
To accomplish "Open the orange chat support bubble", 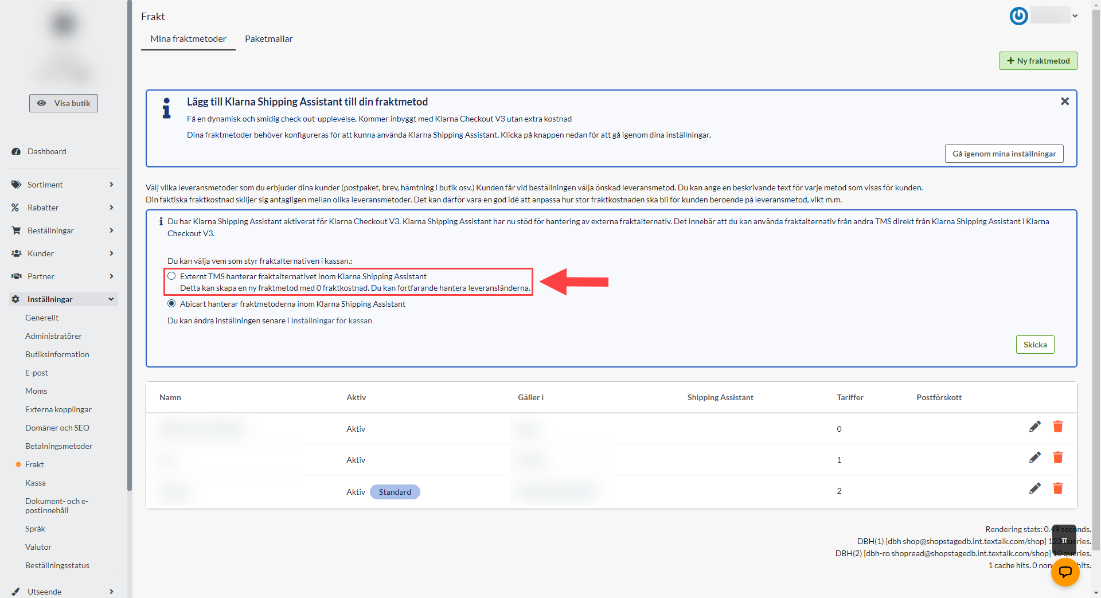I will coord(1065,572).
